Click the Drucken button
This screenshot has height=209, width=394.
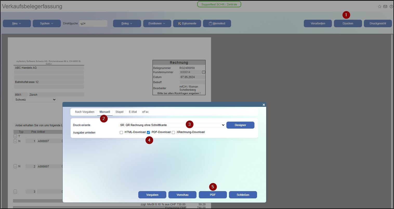pos(348,23)
